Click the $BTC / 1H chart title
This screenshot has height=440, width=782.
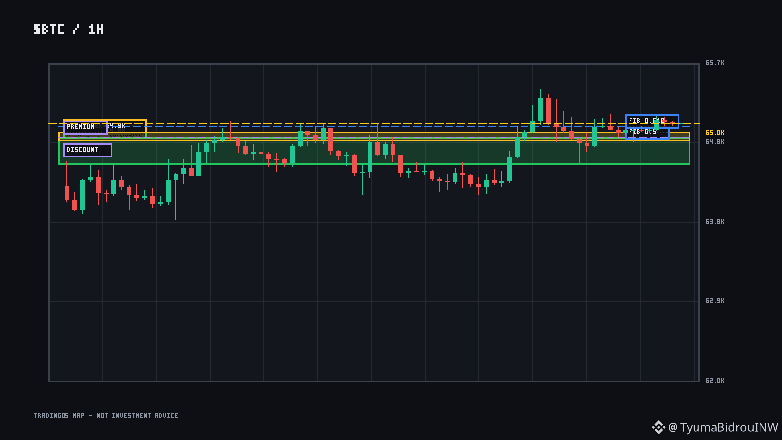[68, 30]
